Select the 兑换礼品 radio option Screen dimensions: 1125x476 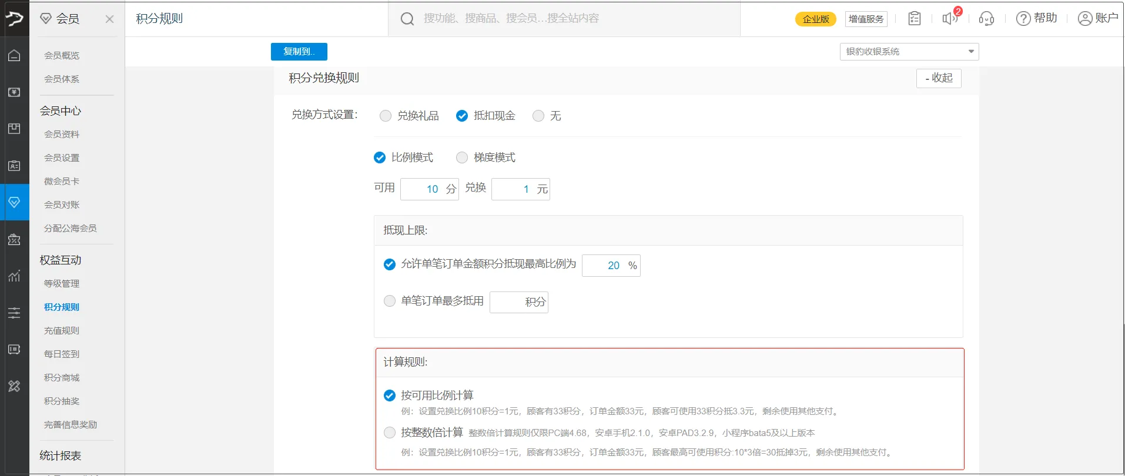point(386,116)
